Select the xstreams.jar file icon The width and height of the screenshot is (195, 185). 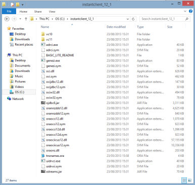43,171
